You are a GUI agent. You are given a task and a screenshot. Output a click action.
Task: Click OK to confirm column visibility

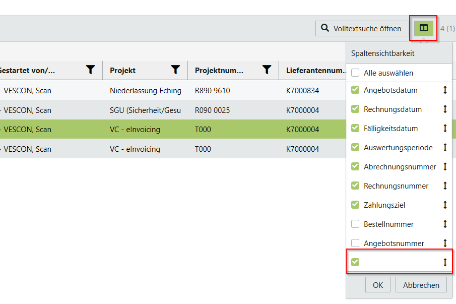pyautogui.click(x=378, y=285)
